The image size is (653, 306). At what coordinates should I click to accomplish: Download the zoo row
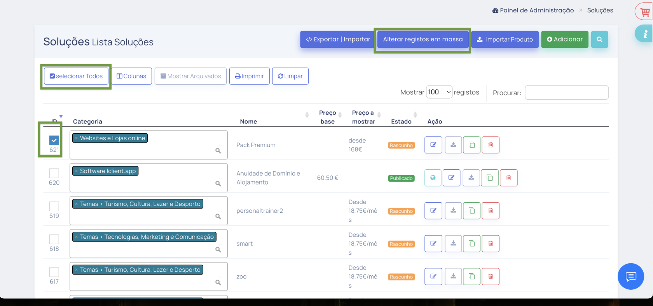point(453,276)
